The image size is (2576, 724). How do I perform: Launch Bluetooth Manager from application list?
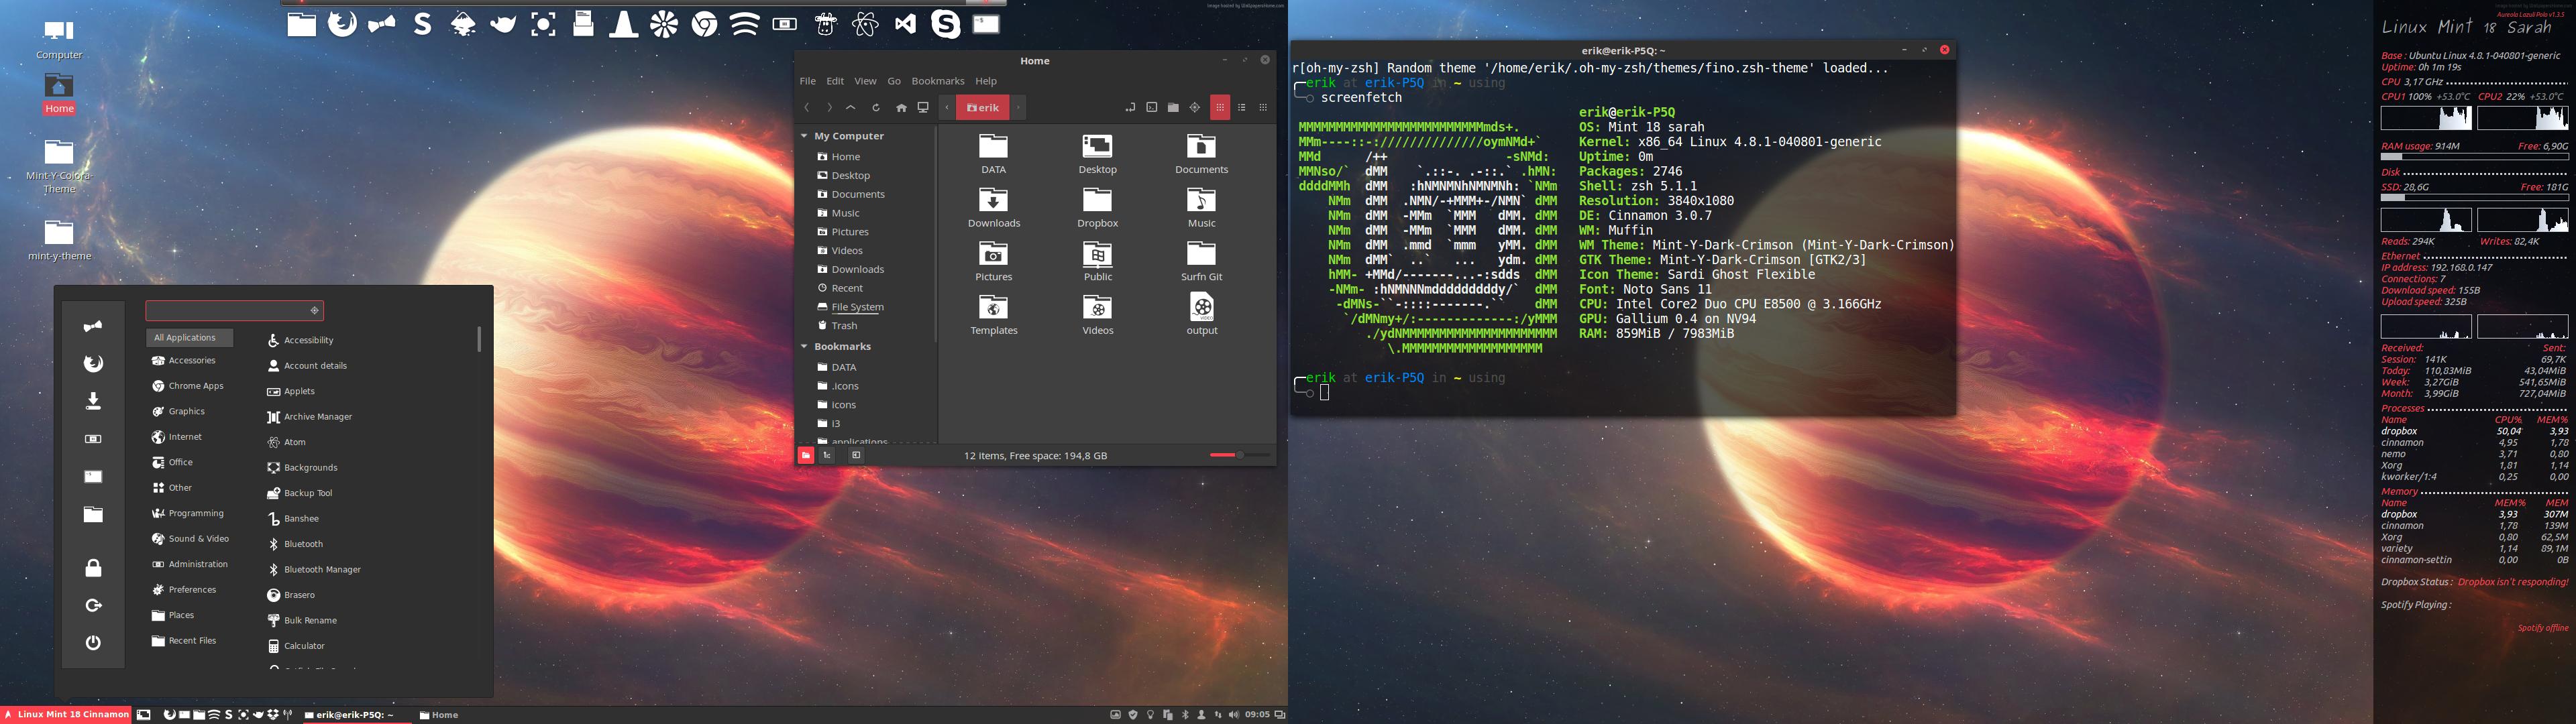click(x=314, y=570)
